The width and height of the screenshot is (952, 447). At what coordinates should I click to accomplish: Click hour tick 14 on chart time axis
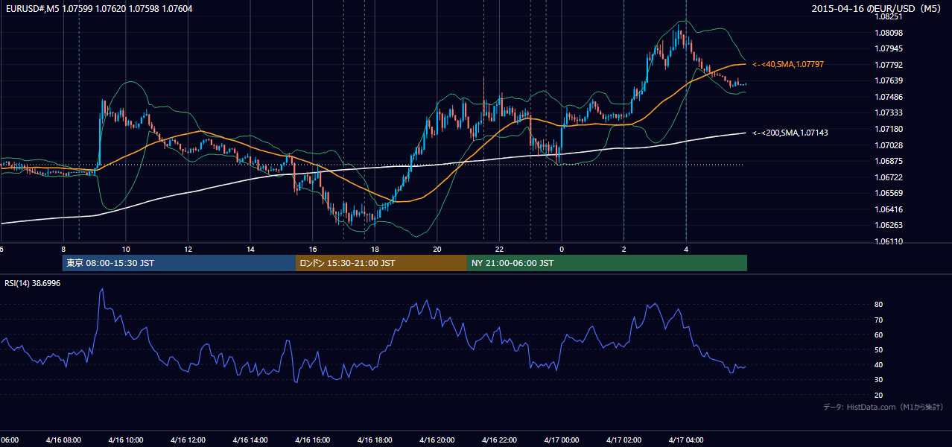click(x=251, y=250)
